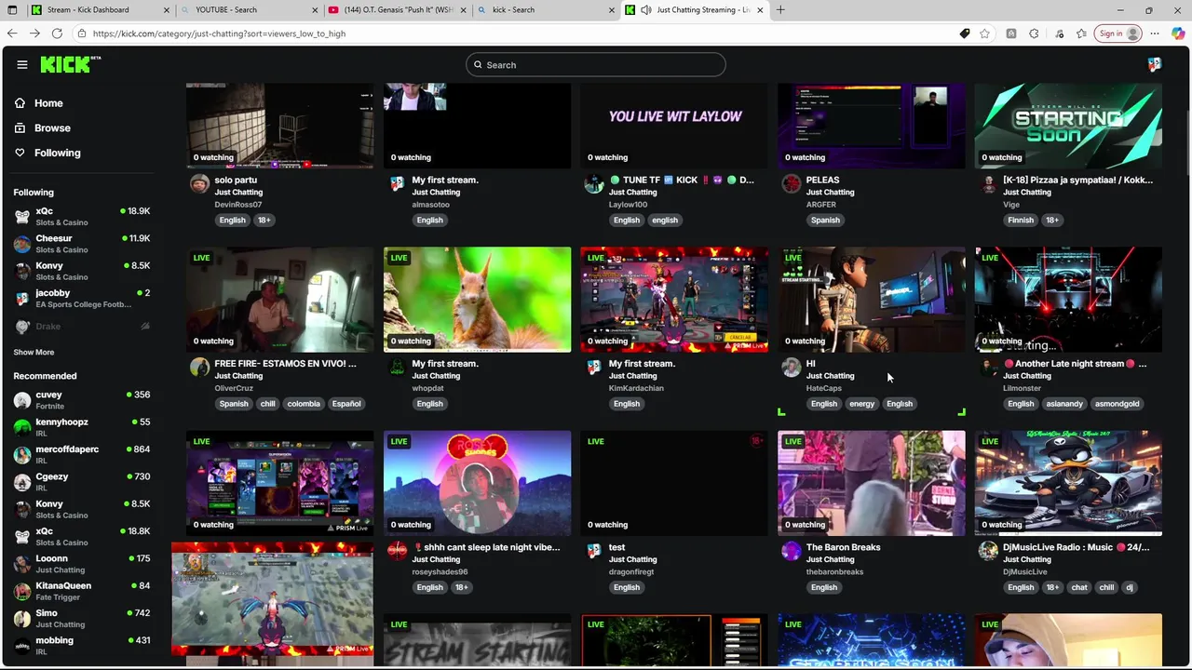Open browser settings three-dots menu
Screen dimensions: 1192x670
(x=1155, y=33)
